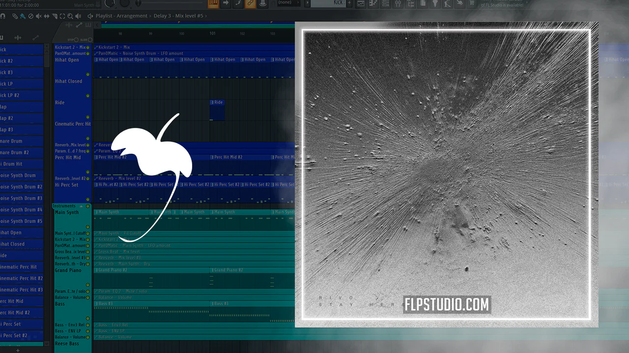Mute the Bass - Env3 Rel track
This screenshot has width=629, height=353.
88,325
